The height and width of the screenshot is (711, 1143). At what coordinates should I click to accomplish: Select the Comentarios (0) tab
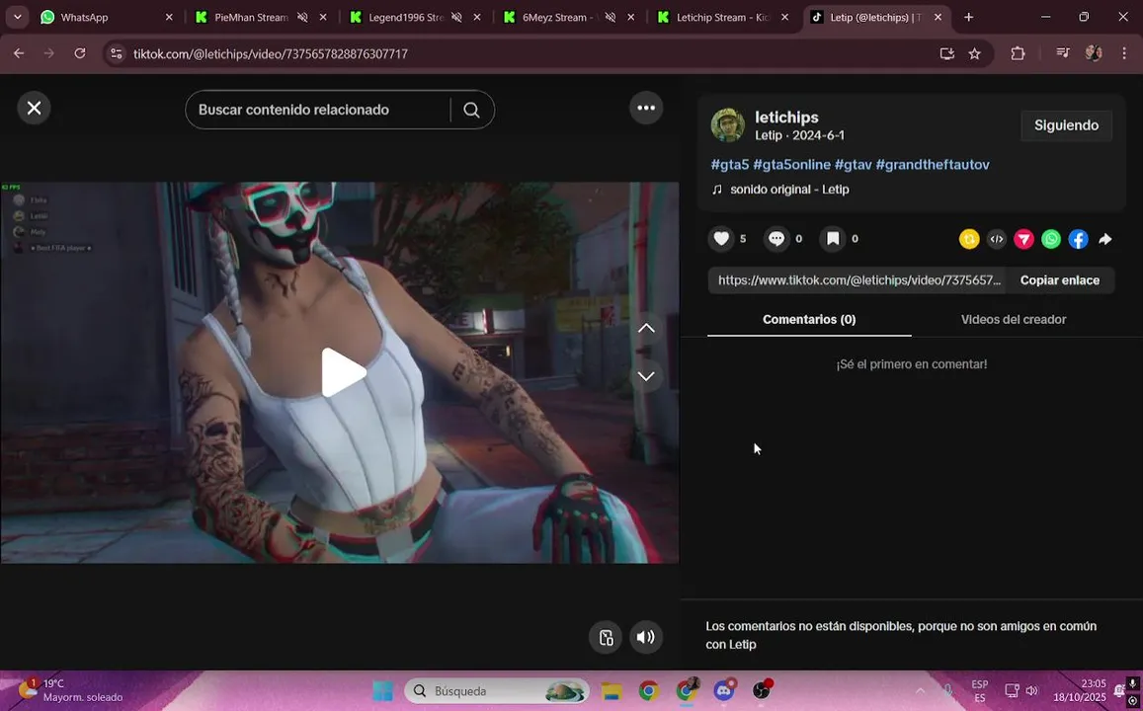point(809,320)
